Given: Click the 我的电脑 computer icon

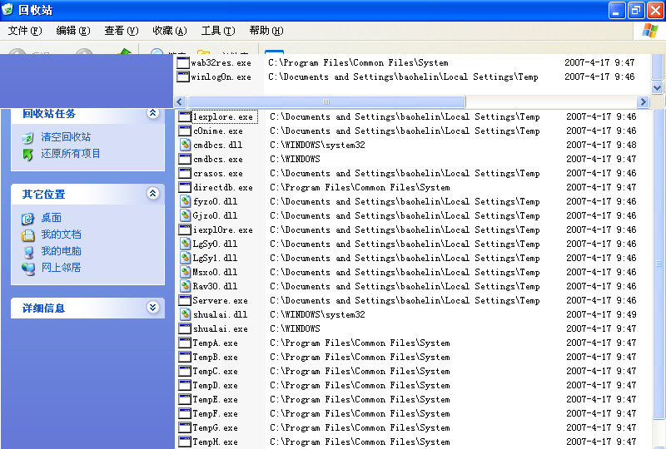Looking at the screenshot, I should pyautogui.click(x=28, y=252).
